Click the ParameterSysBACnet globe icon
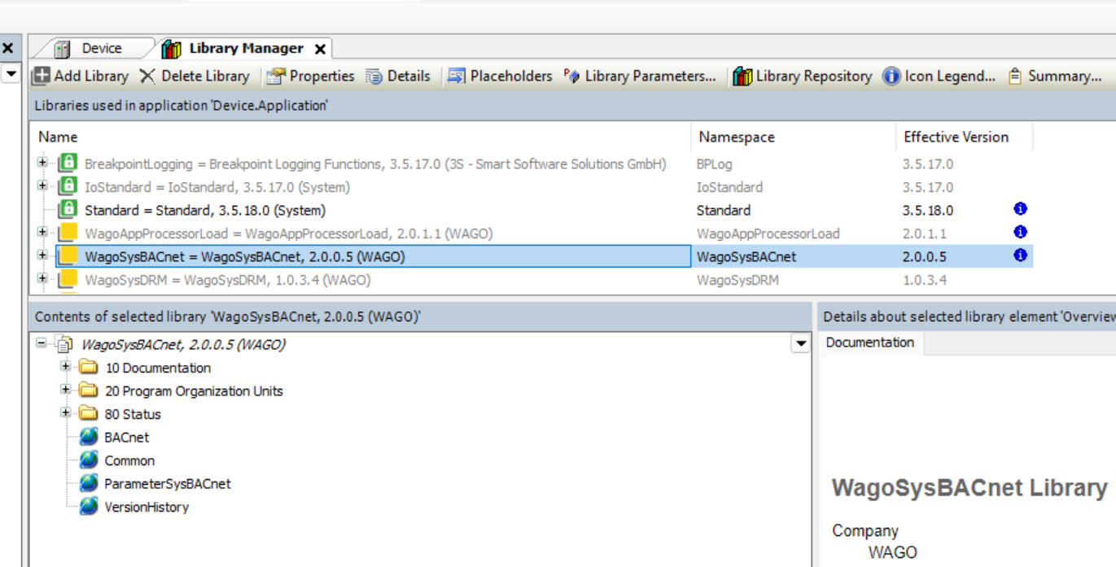The image size is (1116, 567). [90, 483]
